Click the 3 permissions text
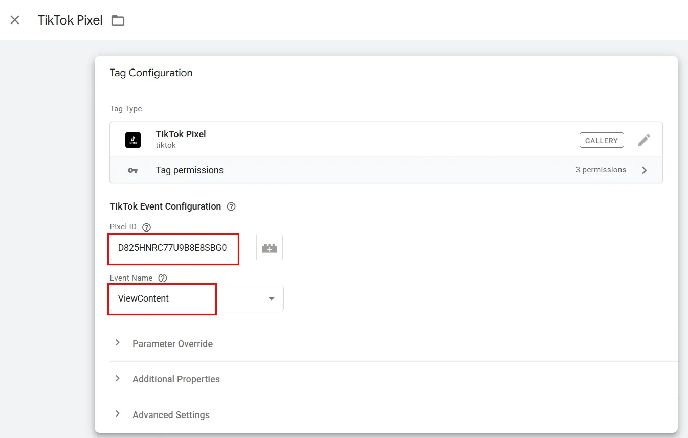The width and height of the screenshot is (688, 438). (x=601, y=170)
